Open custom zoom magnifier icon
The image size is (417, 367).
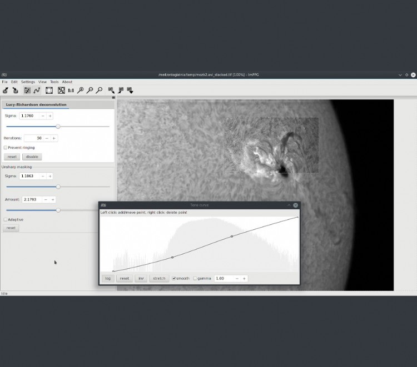[x=99, y=91]
